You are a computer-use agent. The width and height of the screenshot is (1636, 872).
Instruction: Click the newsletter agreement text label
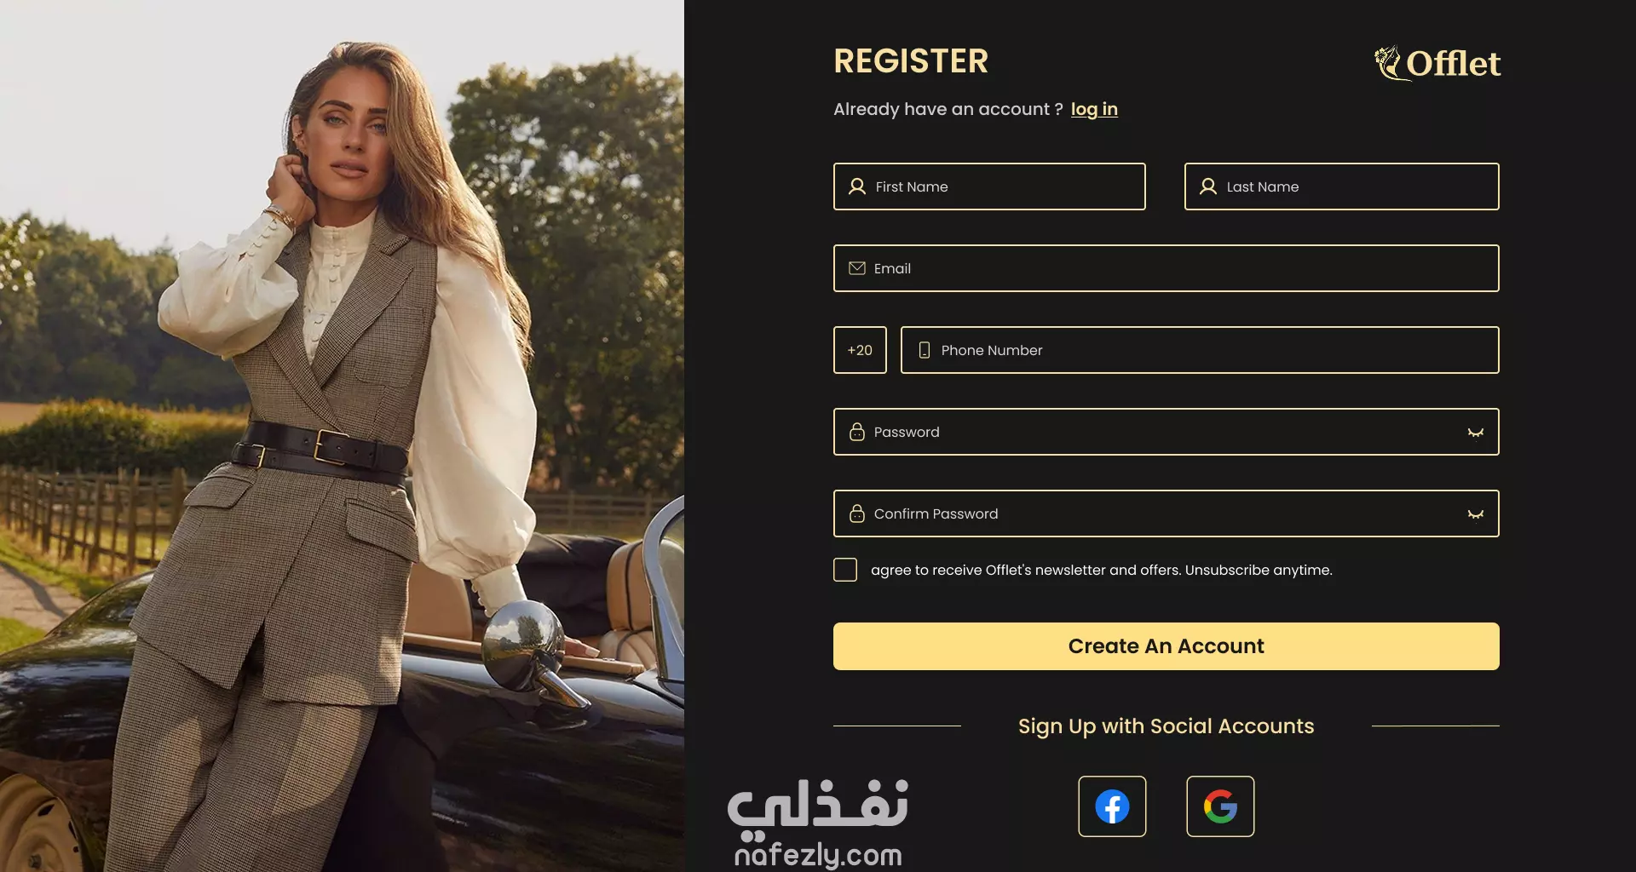tap(1101, 570)
